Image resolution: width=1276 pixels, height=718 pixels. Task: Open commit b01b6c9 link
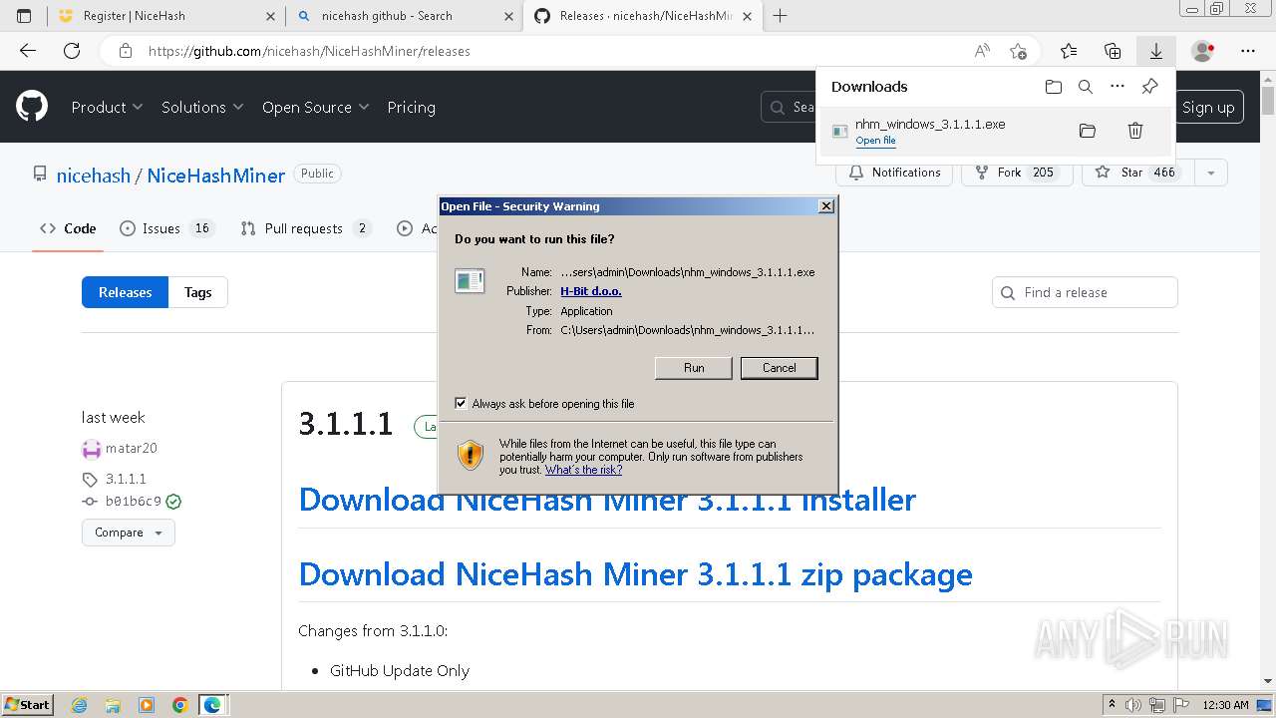point(133,502)
